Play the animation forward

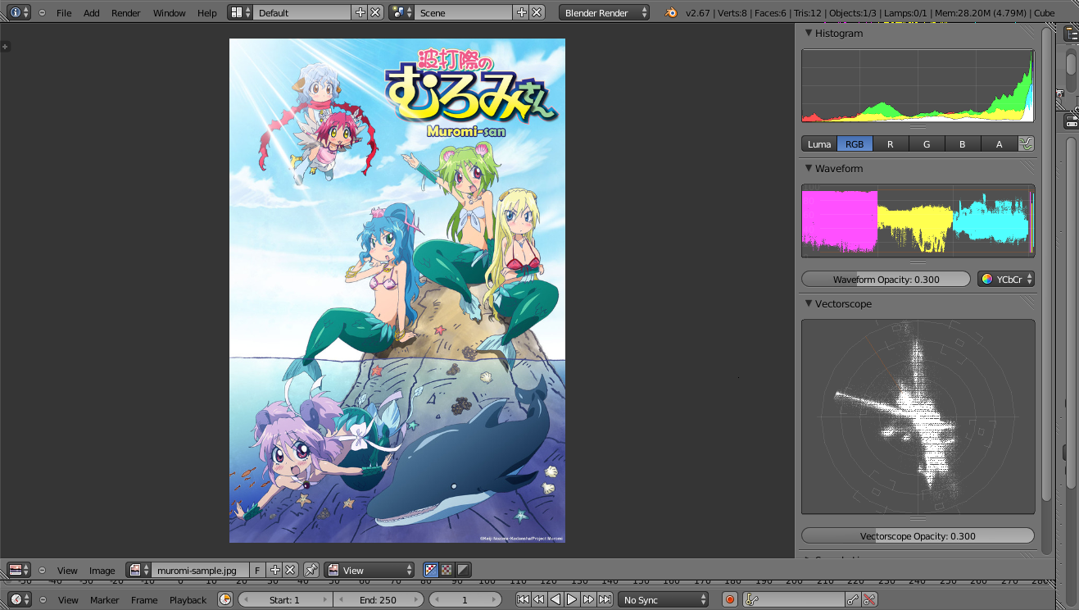[x=572, y=599]
